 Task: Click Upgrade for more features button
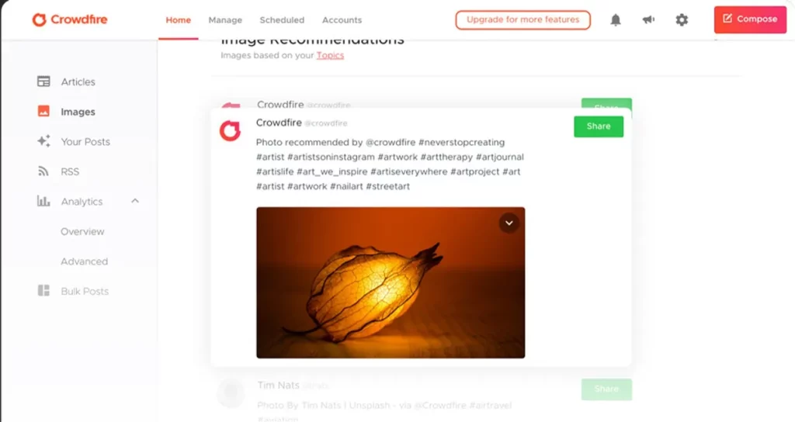tap(522, 19)
